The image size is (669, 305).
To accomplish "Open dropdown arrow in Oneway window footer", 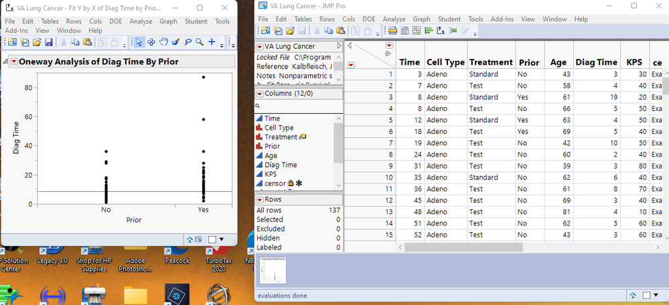I will pos(222,239).
